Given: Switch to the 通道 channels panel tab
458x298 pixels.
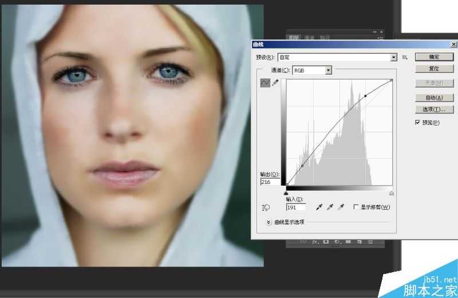Looking at the screenshot, I should 309,37.
